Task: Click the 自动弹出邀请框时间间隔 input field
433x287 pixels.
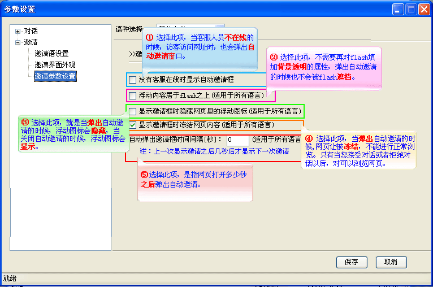Action: 237,139
